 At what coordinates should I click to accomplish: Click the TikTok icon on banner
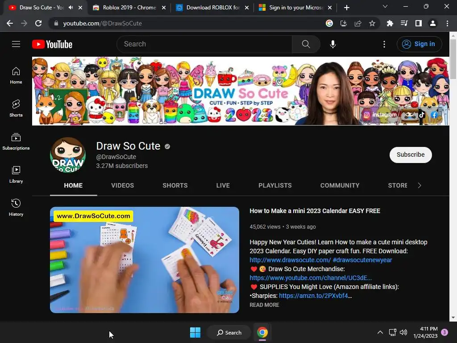click(x=421, y=115)
